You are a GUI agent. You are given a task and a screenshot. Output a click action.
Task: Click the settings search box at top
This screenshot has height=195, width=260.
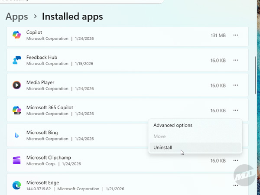click(78, 1)
